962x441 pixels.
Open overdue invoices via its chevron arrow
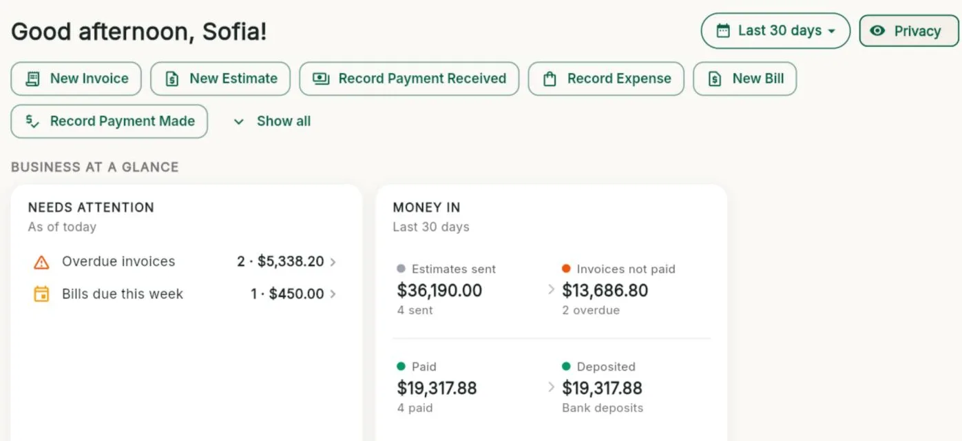click(x=333, y=262)
